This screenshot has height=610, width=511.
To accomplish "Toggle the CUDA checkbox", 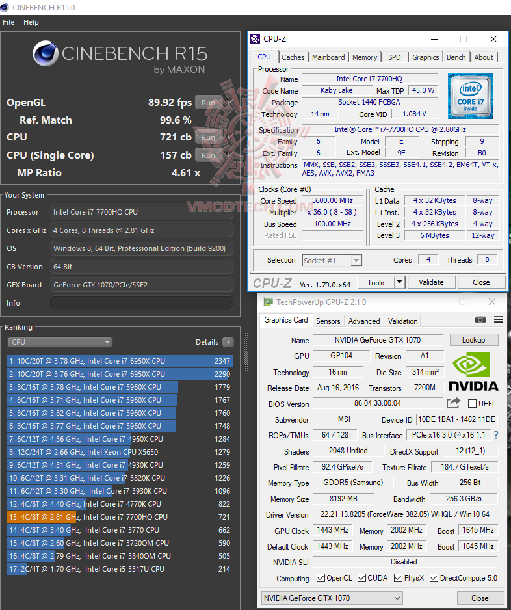I will (x=361, y=577).
